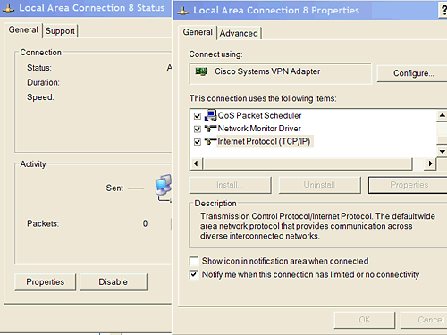Click the Local Area Connection 8 Properties title
The height and width of the screenshot is (335, 447).
tap(276, 11)
